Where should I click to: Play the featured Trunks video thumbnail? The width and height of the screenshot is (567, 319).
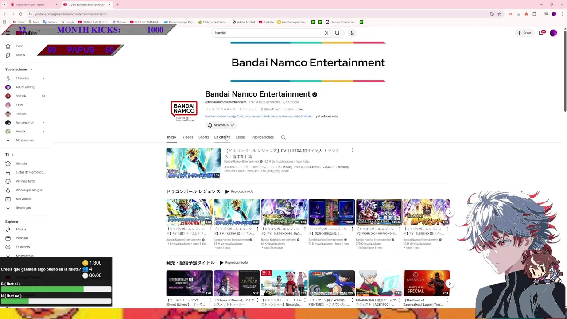tap(193, 163)
